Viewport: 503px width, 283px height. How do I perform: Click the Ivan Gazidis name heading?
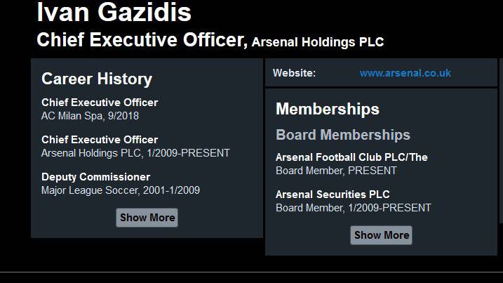point(114,13)
